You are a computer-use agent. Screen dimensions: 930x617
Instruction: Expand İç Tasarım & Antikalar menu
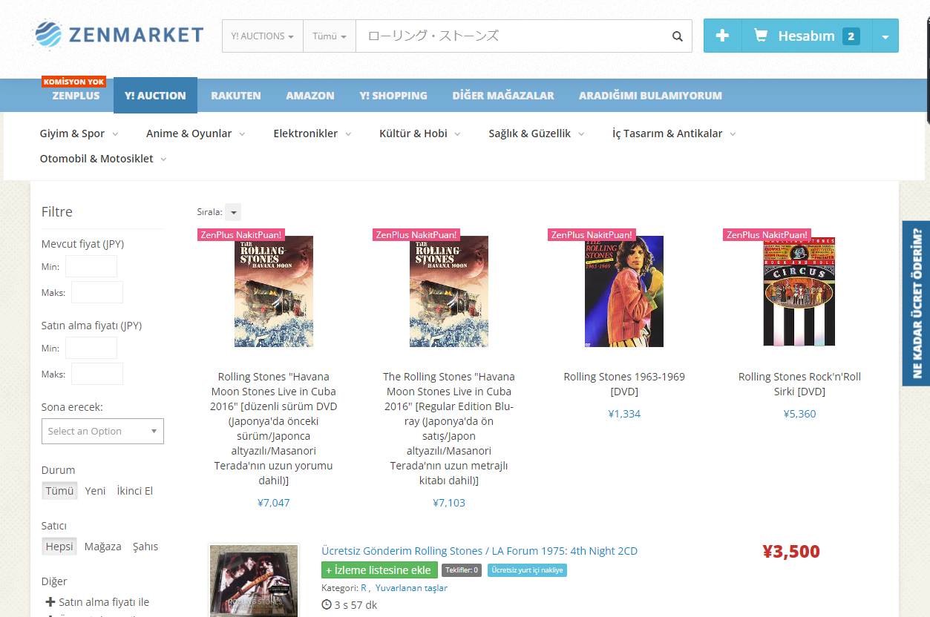[674, 133]
